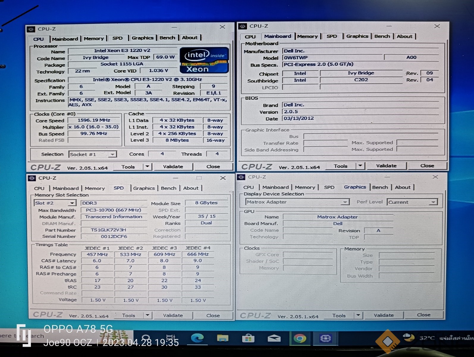474x357 pixels.
Task: Switch to SPD tab in the Mainboard window
Action: point(332,36)
